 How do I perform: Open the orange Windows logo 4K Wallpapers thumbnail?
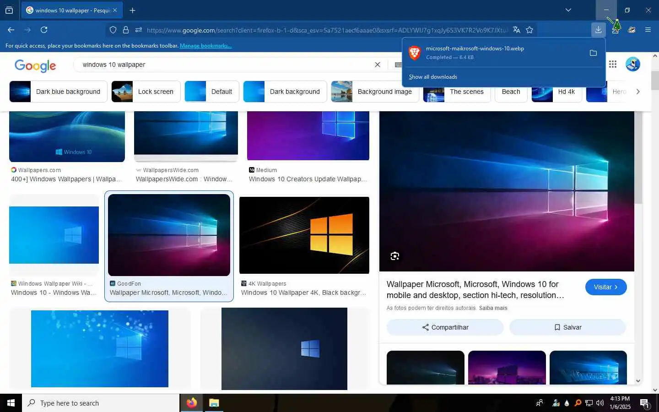(304, 235)
